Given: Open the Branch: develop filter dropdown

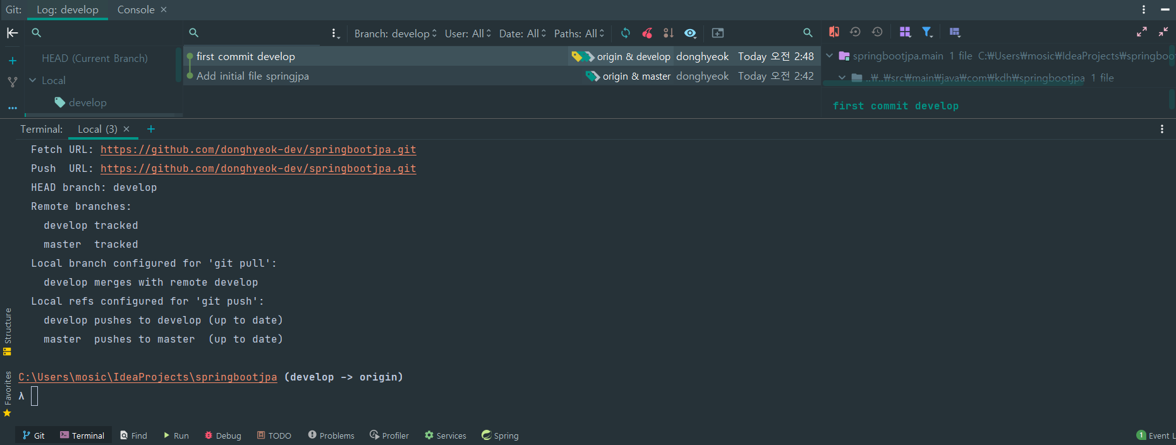Looking at the screenshot, I should 396,34.
